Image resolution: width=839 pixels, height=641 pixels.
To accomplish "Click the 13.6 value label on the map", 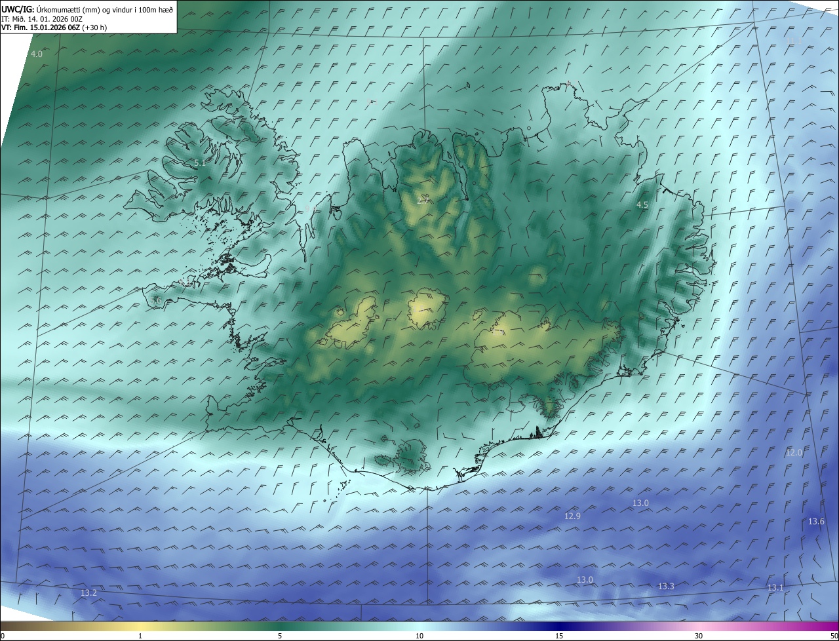I will [x=816, y=521].
